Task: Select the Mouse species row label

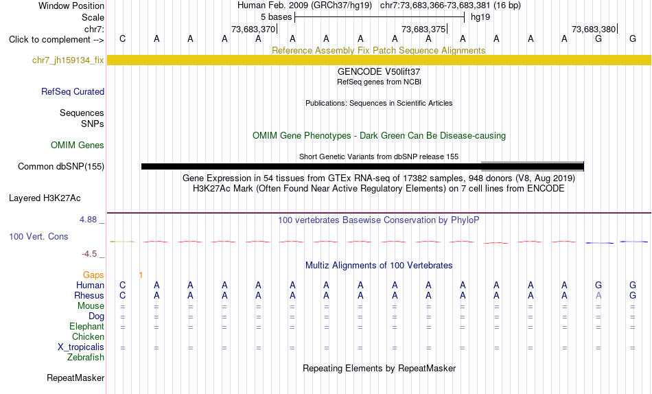Action: 91,306
